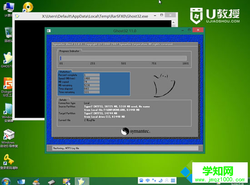Click the user icon in the IME bar
Screen dimensions: 250x185
[x=167, y=180]
